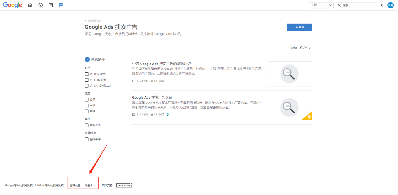
Task: Open the 相关性 sort dropdown
Action: 305,48
